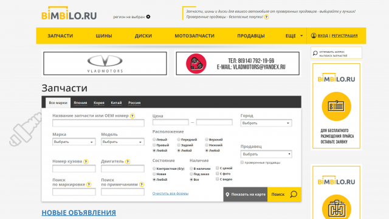Select Верхний location radio button
The height and width of the screenshot is (219, 389).
pos(207,139)
